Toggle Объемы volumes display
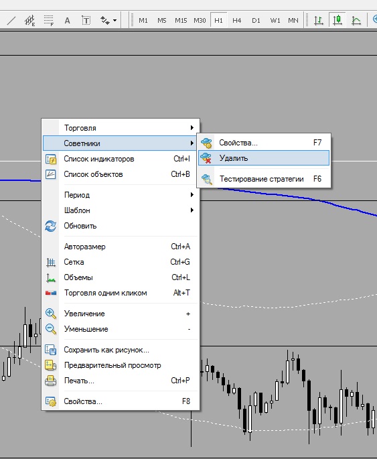This screenshot has width=377, height=459. click(121, 277)
